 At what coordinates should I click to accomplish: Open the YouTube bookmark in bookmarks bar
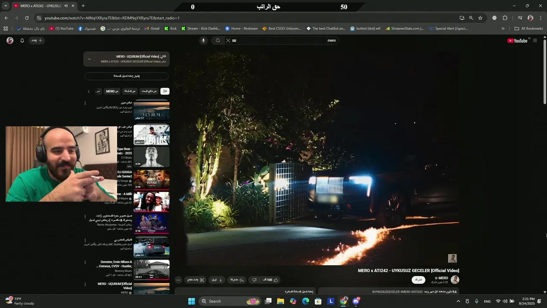click(x=61, y=29)
